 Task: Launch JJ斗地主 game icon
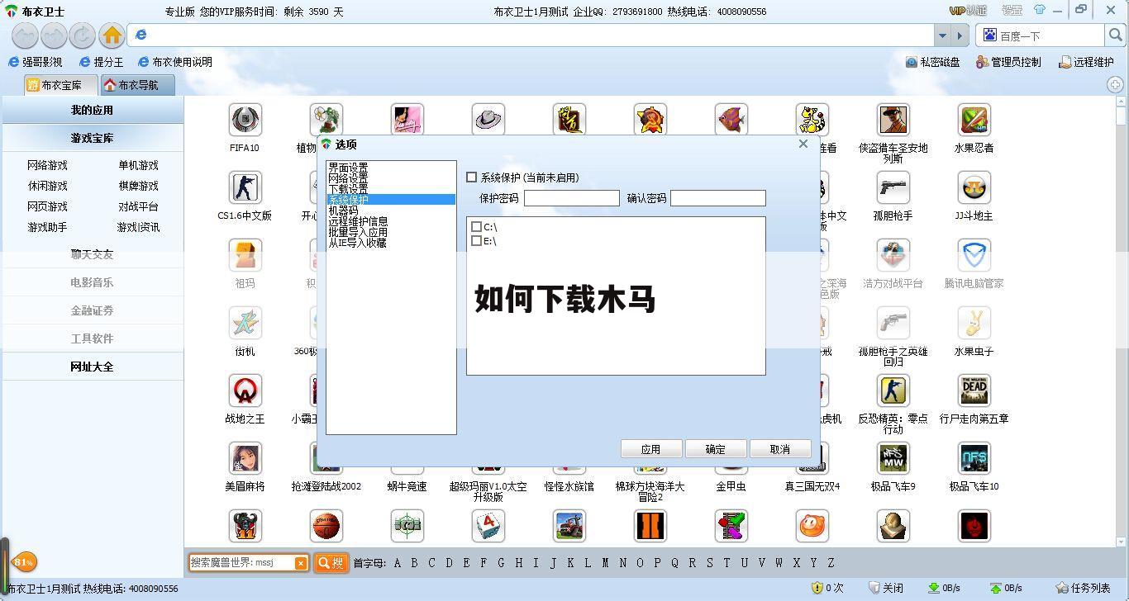(x=974, y=188)
